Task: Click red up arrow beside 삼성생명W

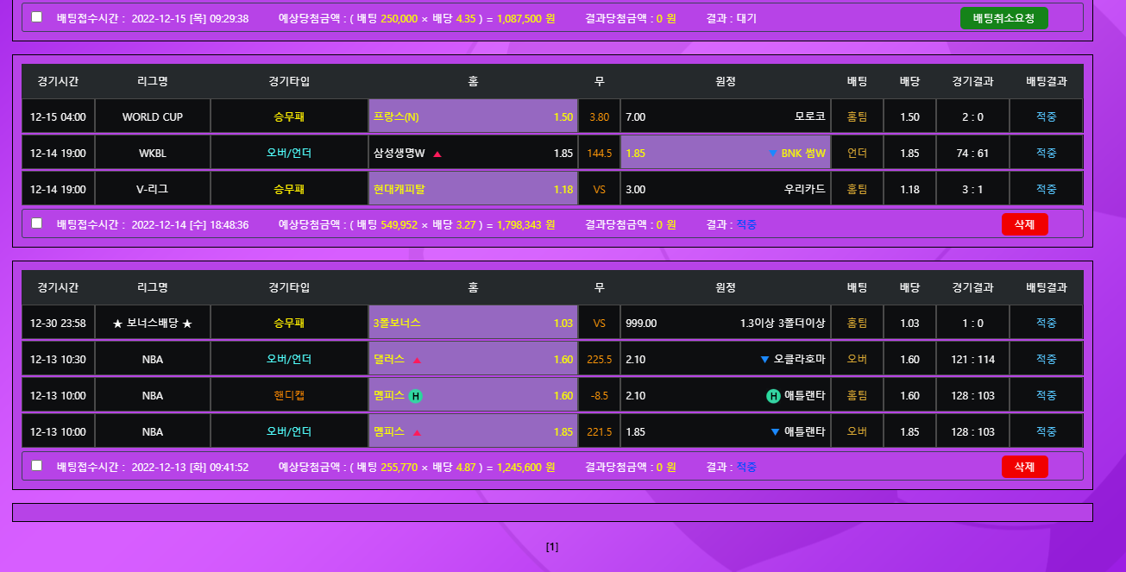Action: tap(437, 154)
